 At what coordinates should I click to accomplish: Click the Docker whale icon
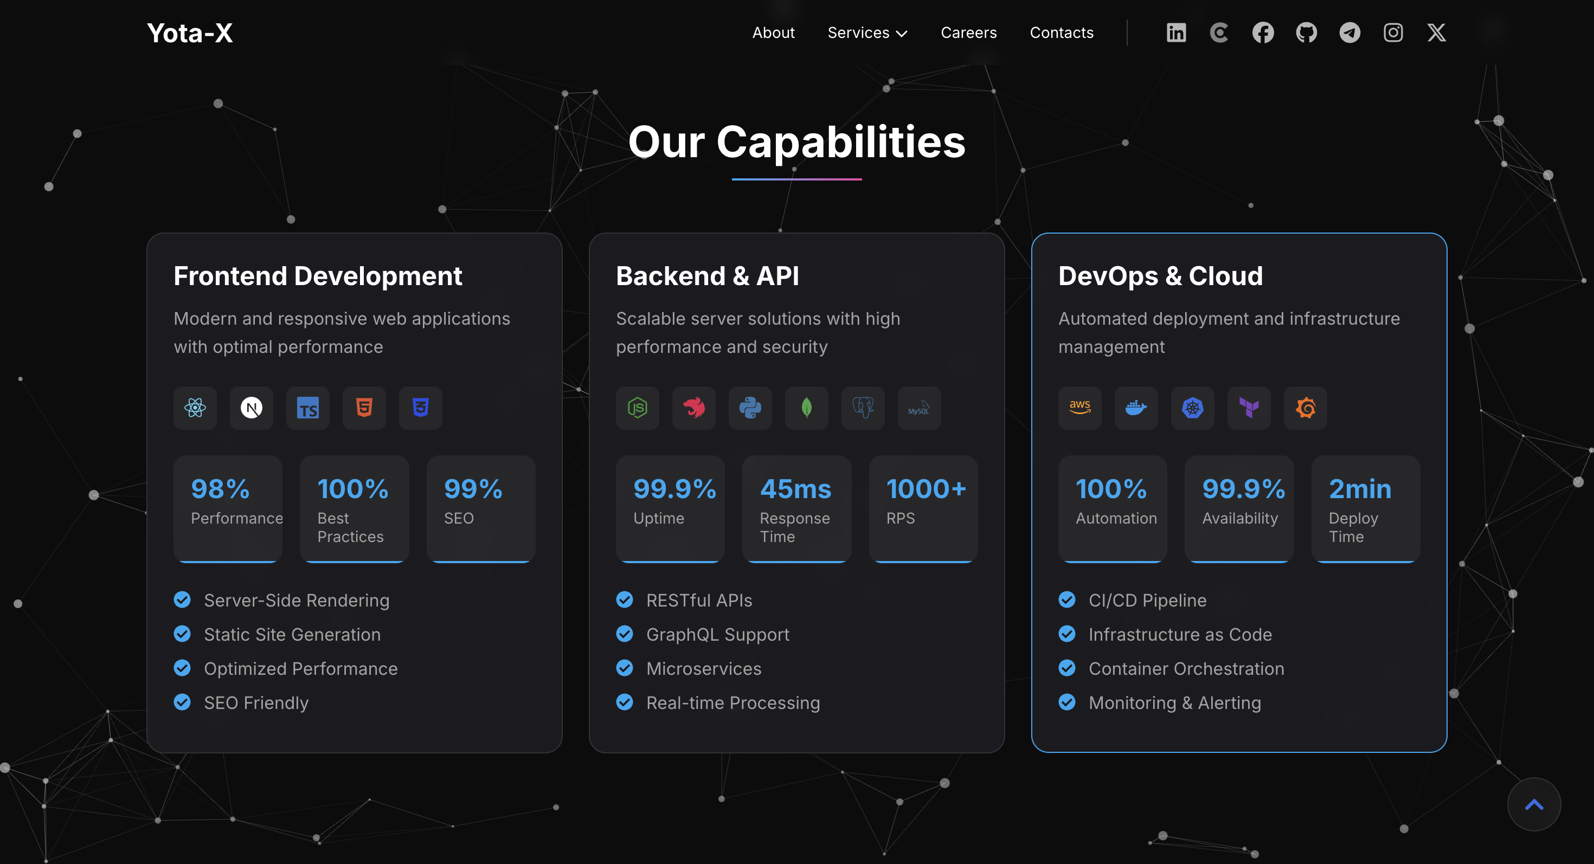point(1136,408)
